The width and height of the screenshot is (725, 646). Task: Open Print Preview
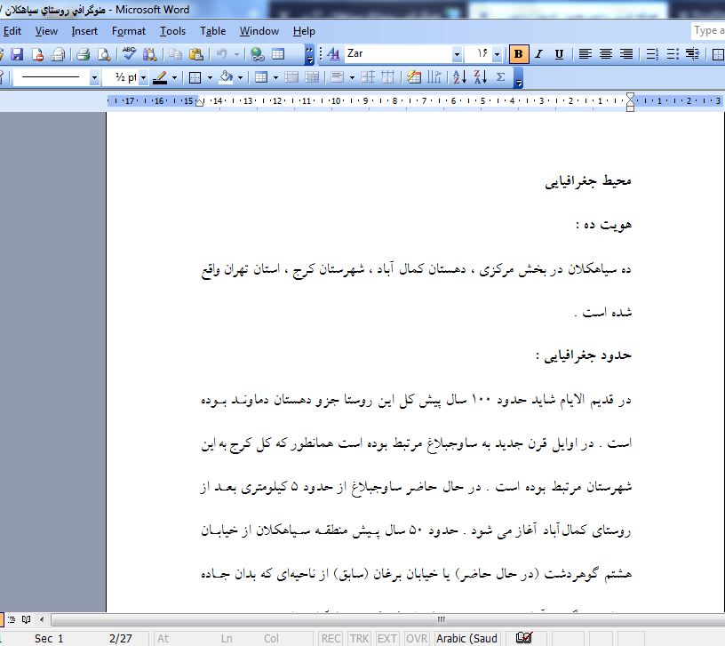click(x=102, y=54)
